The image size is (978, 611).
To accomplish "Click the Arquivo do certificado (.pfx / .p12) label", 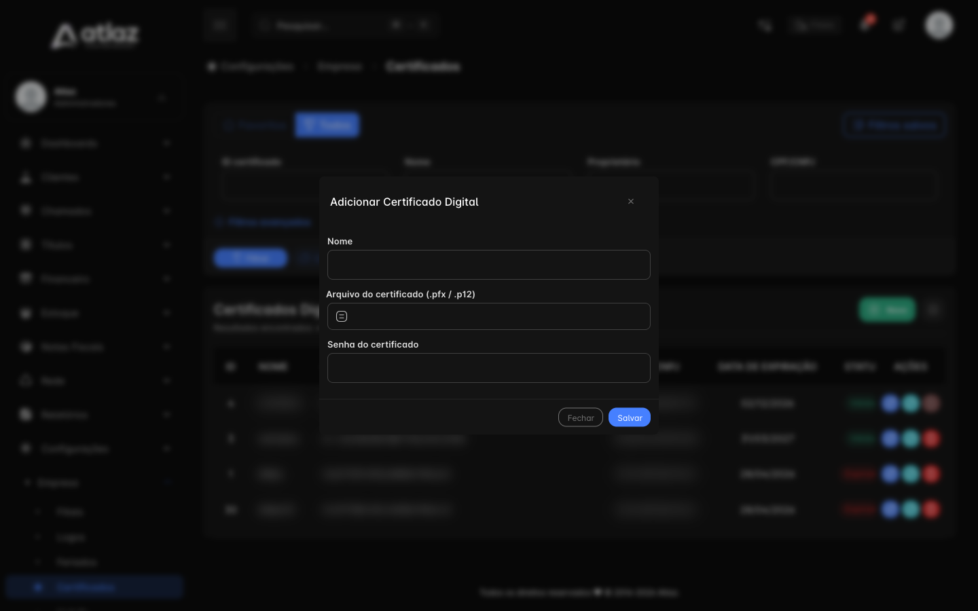I will click(401, 294).
